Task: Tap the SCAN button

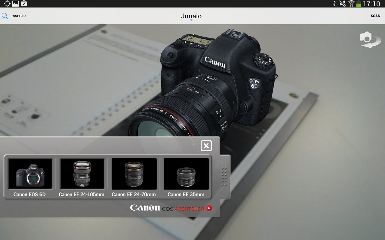Action: click(x=375, y=16)
